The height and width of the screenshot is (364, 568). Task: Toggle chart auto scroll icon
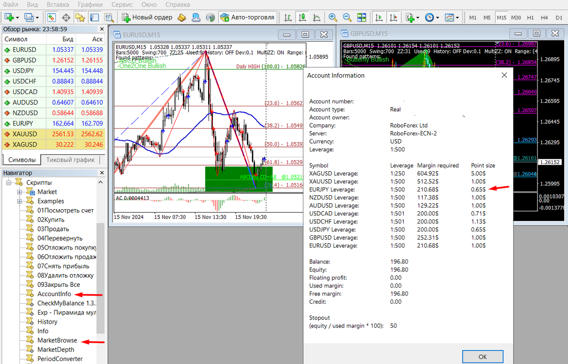379,17
